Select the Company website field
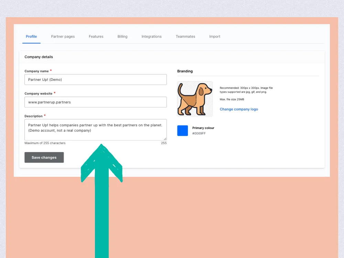This screenshot has height=258, width=344. coord(95,102)
